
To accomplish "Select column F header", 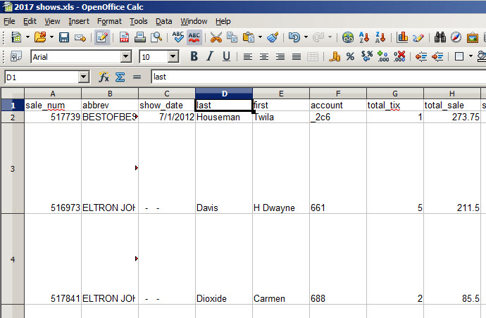I will click(x=338, y=94).
